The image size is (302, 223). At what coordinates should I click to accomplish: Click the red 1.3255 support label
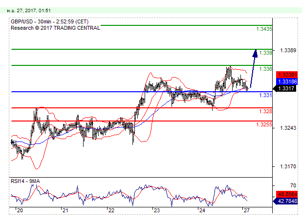pyautogui.click(x=264, y=124)
